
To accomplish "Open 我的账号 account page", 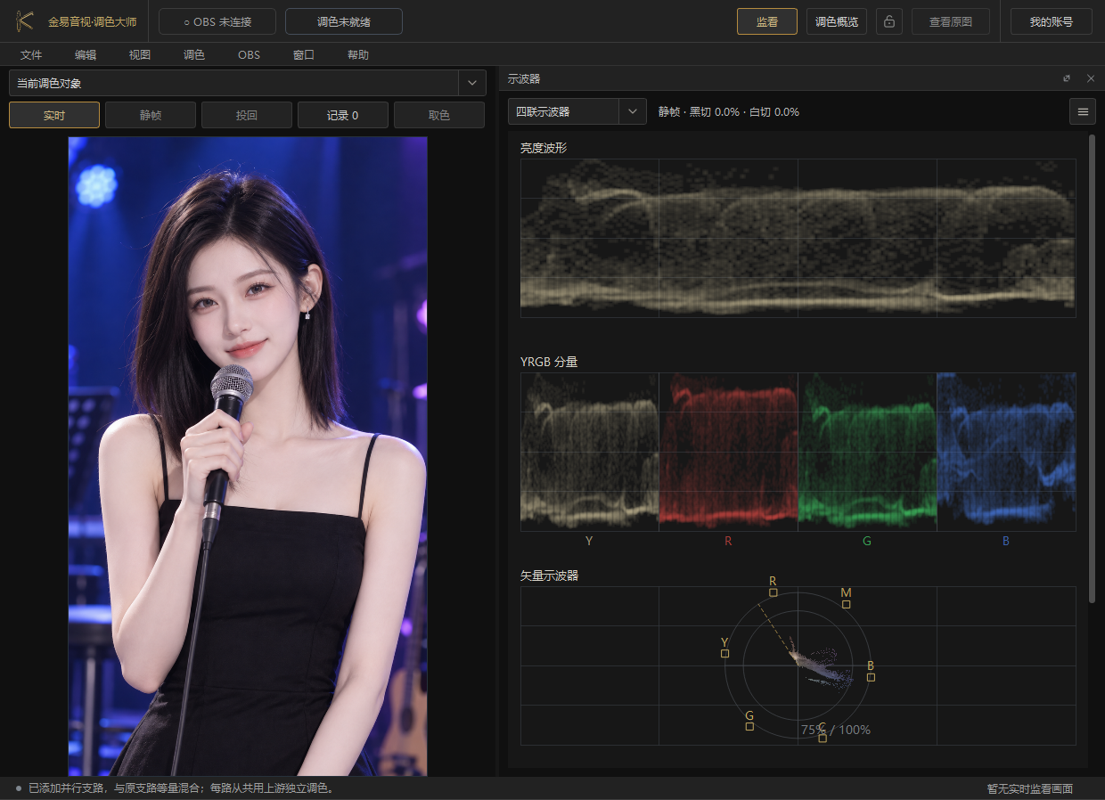I will (1052, 21).
